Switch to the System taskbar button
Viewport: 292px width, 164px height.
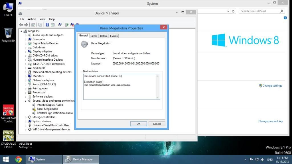click(x=44, y=159)
